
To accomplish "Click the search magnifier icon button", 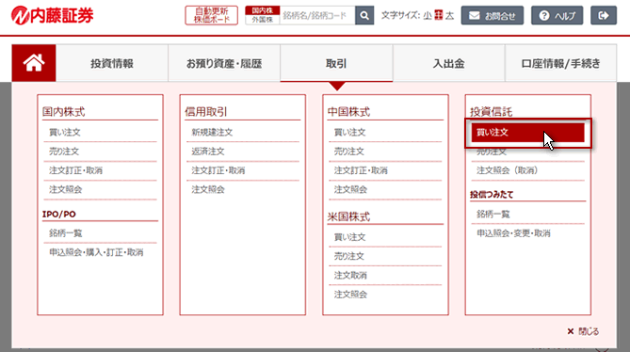I will pos(364,16).
